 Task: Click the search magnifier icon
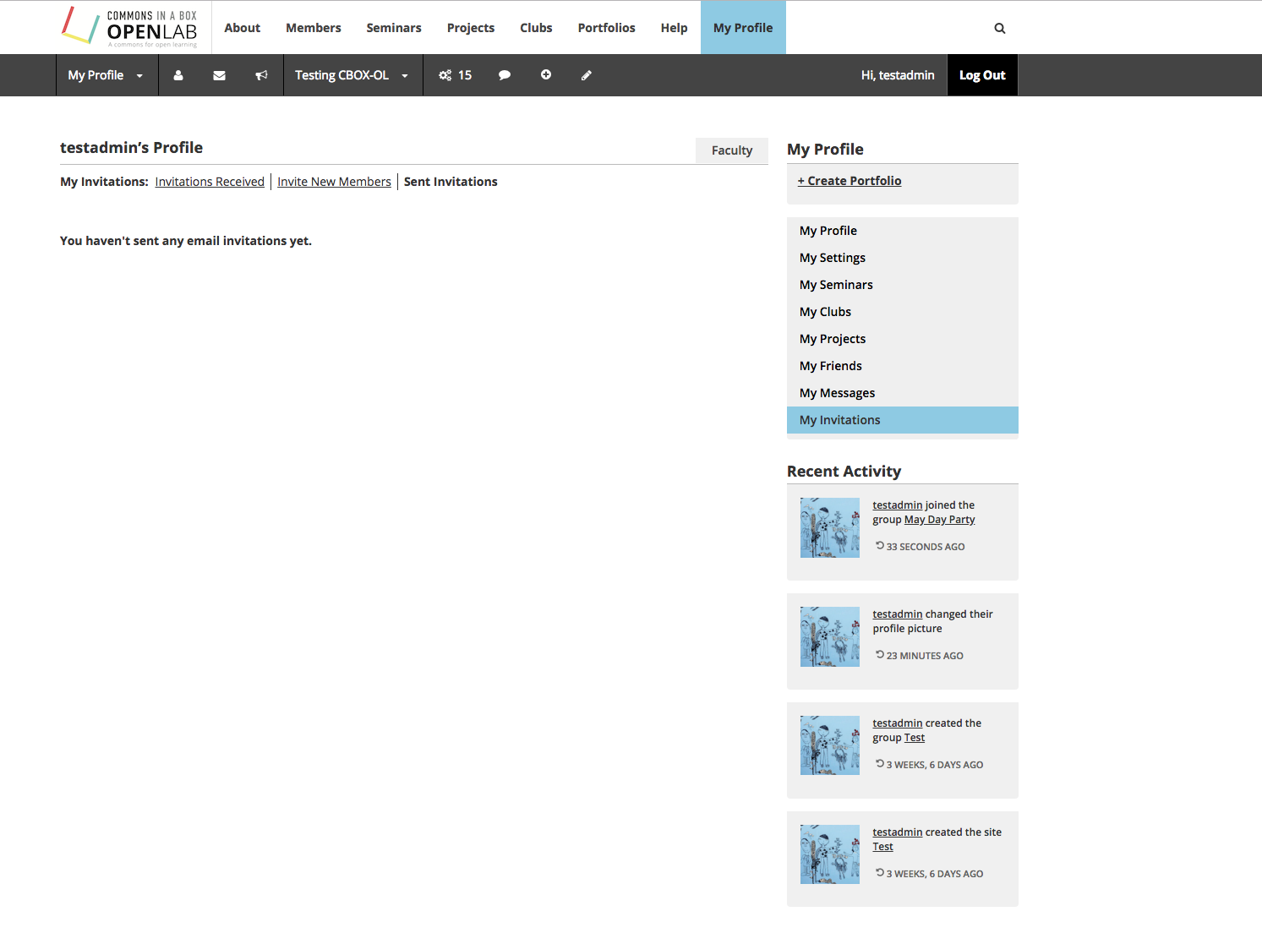(1000, 28)
